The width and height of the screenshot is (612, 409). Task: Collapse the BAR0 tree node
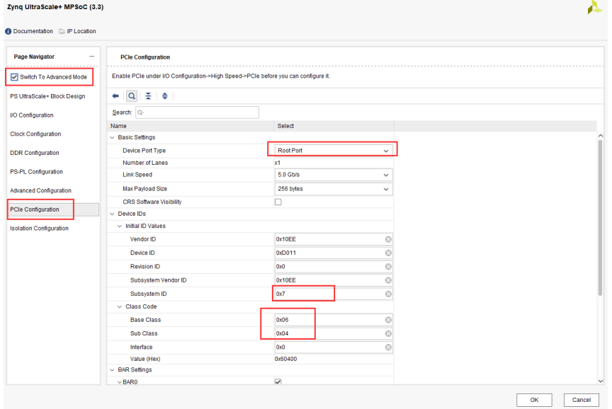coord(120,382)
